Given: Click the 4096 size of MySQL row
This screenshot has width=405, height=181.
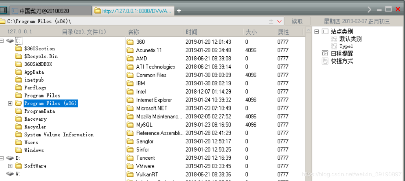Looking at the screenshot, I should coord(251,125).
